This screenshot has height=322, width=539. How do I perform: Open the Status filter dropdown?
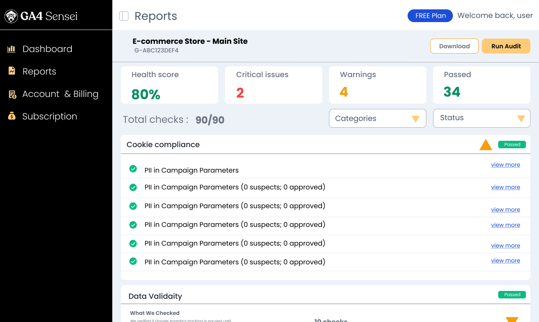(481, 118)
